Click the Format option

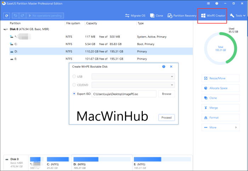click(220, 118)
